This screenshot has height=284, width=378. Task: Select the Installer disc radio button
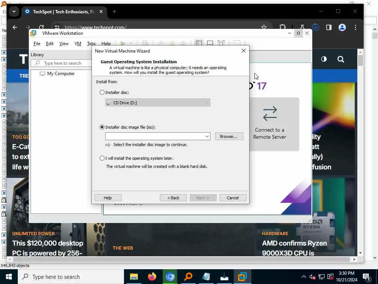pyautogui.click(x=102, y=92)
